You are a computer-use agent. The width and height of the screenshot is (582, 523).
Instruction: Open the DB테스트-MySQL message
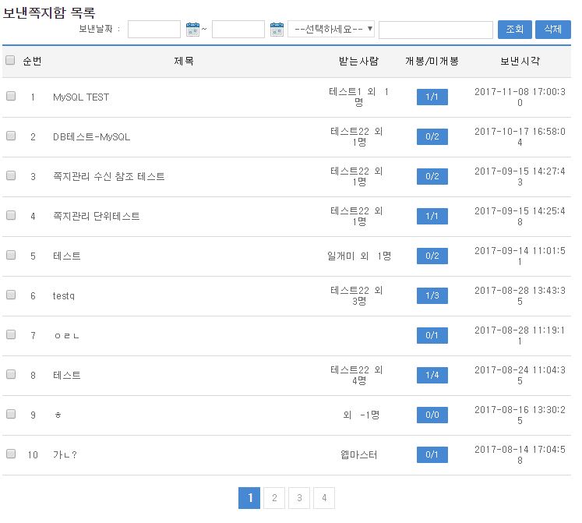(91, 137)
